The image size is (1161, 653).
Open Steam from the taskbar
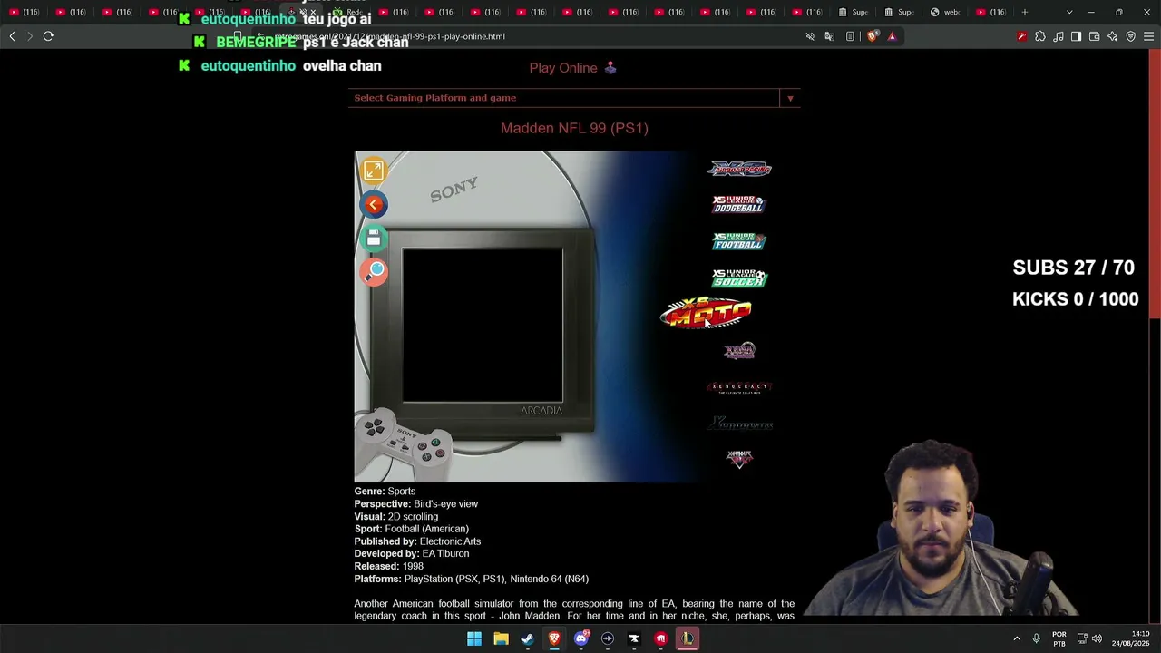[x=527, y=638]
